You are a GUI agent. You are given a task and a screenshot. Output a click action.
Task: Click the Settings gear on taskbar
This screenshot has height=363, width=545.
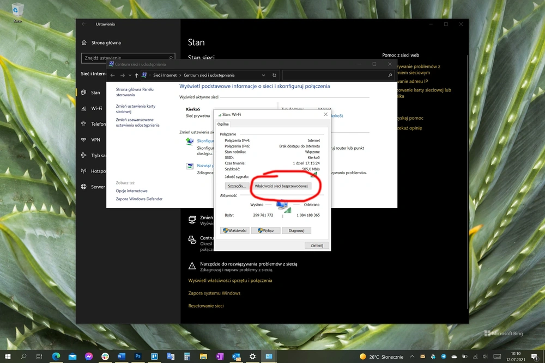252,356
